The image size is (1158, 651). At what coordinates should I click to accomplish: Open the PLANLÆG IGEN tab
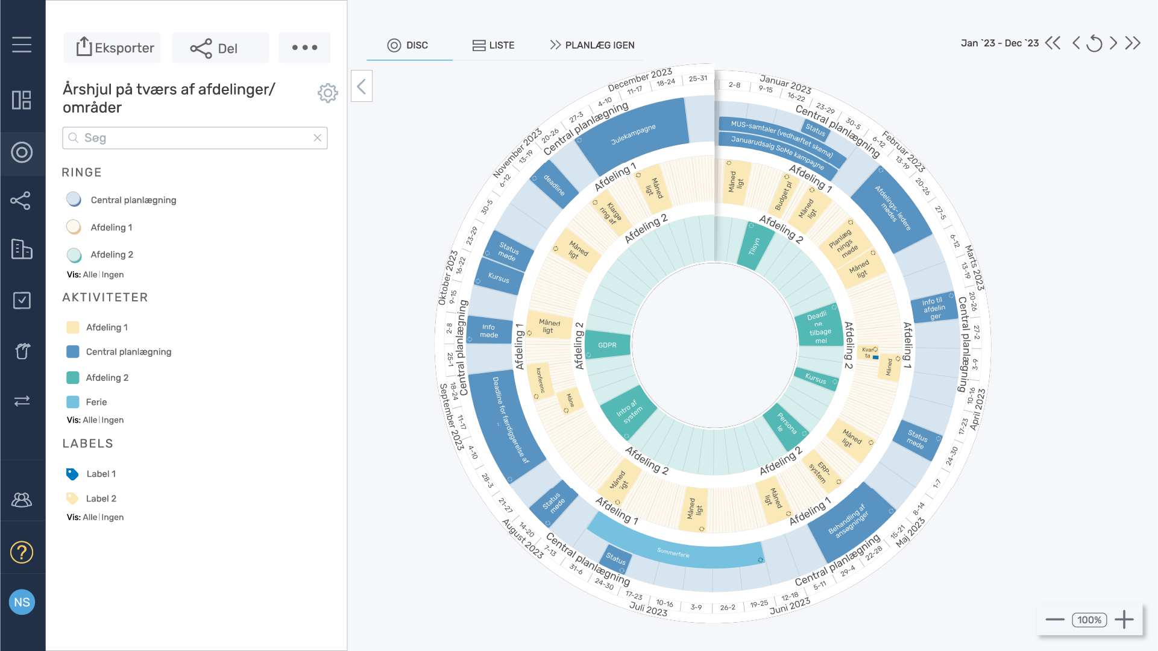(x=592, y=45)
